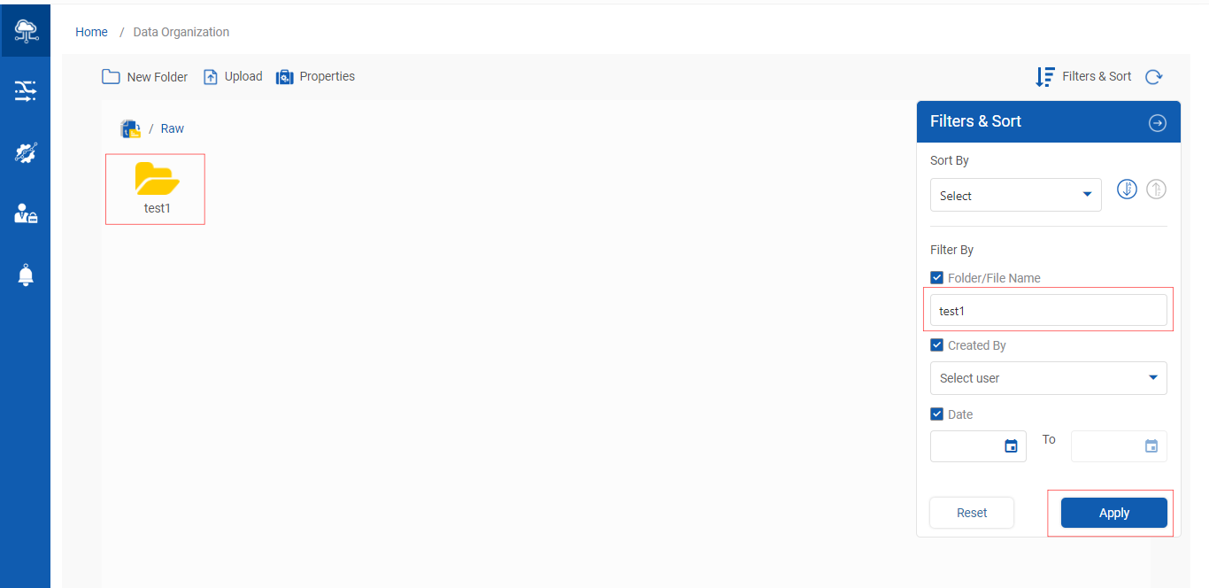Open the cloud data home sidebar icon

click(26, 31)
